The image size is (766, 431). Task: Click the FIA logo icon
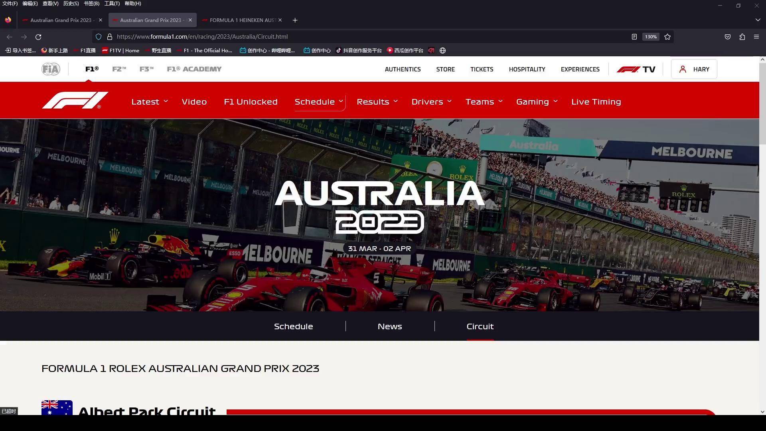[51, 69]
